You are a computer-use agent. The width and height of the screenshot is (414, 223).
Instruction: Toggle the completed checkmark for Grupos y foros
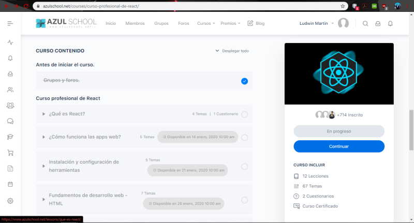(x=244, y=81)
